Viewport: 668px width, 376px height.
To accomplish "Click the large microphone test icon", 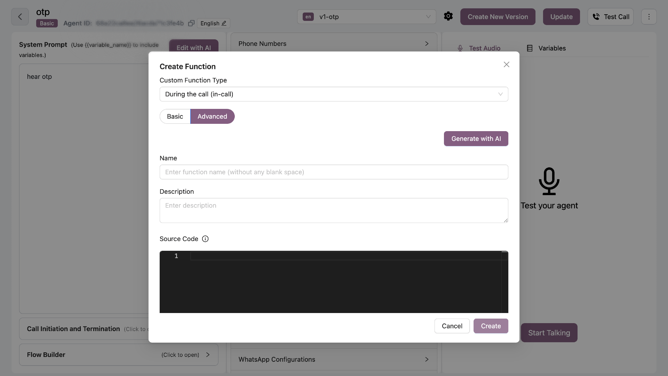I will (549, 181).
